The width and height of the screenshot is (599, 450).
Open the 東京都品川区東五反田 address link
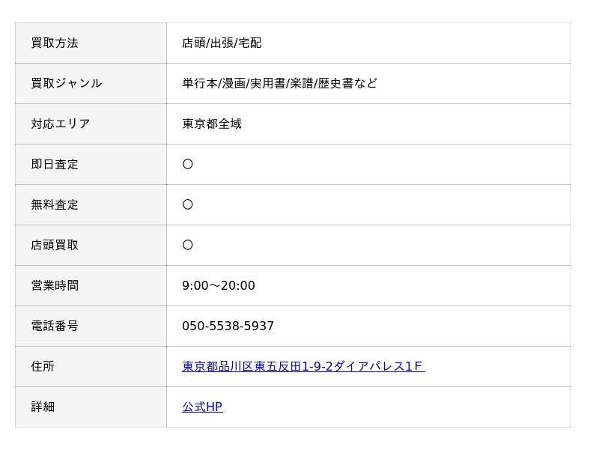coord(303,366)
